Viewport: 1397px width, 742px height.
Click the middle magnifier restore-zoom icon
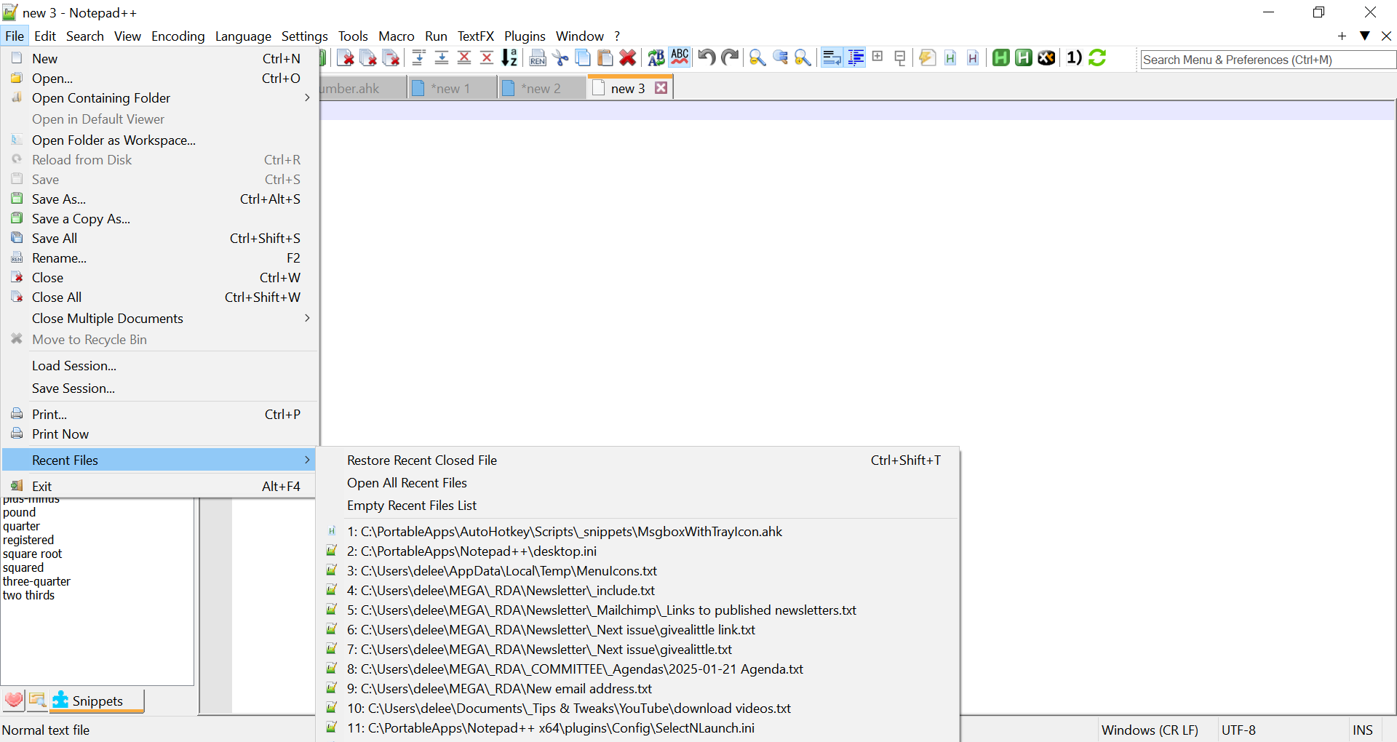pyautogui.click(x=780, y=57)
